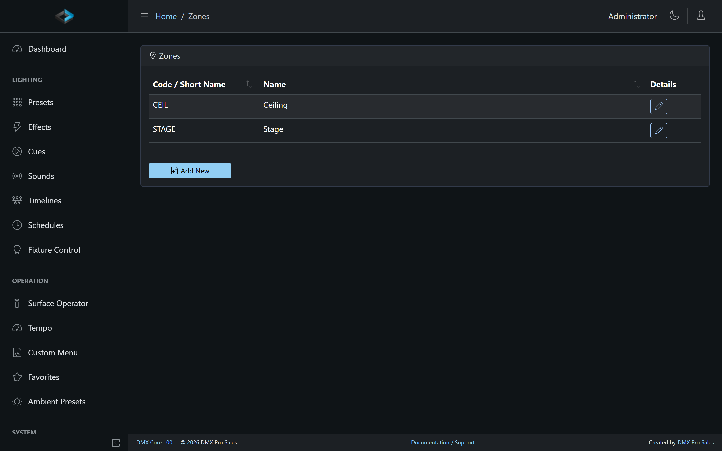Open Favorites in the sidebar
The height and width of the screenshot is (451, 722).
pos(64,377)
